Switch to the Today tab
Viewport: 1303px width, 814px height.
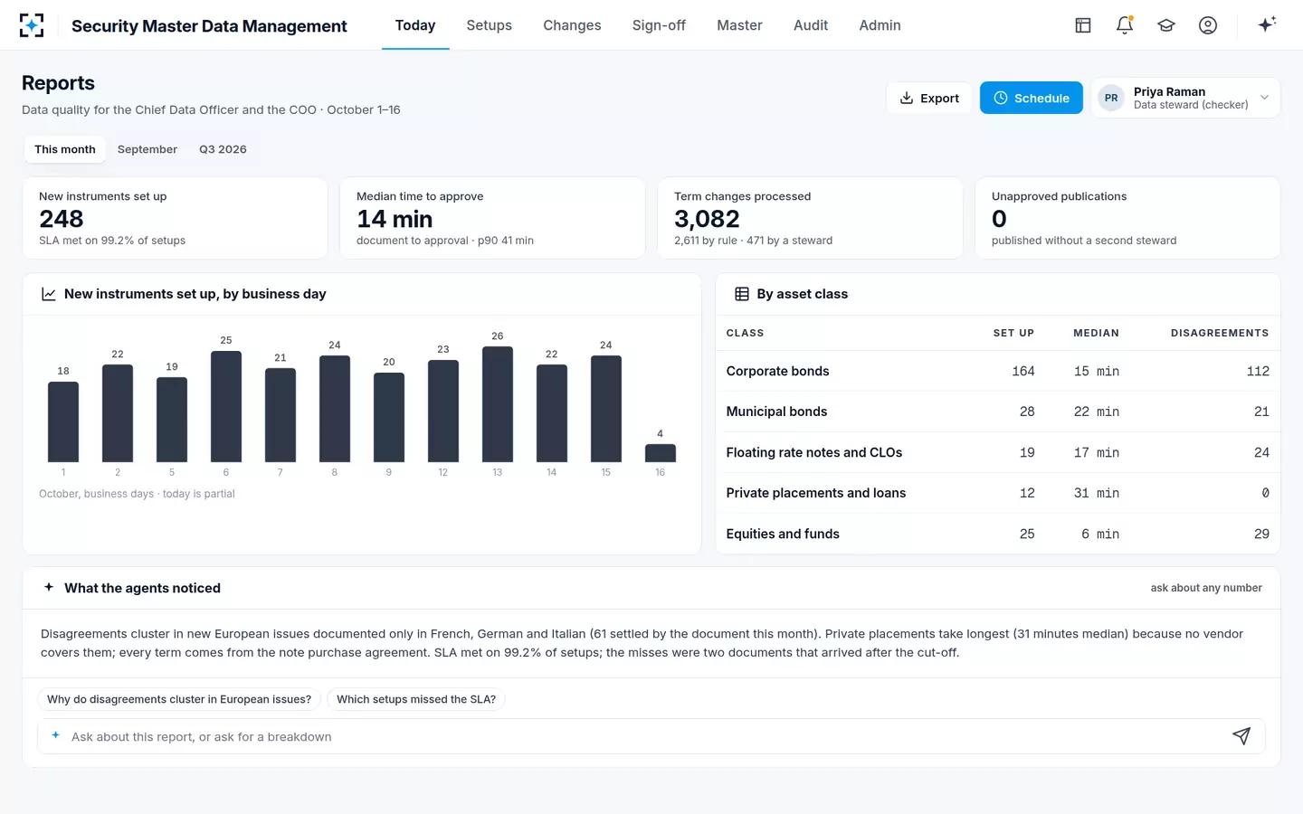pos(415,25)
